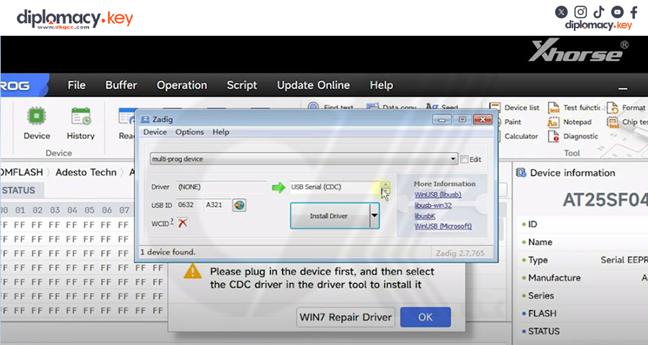
Task: Open the File menu
Action: point(76,85)
